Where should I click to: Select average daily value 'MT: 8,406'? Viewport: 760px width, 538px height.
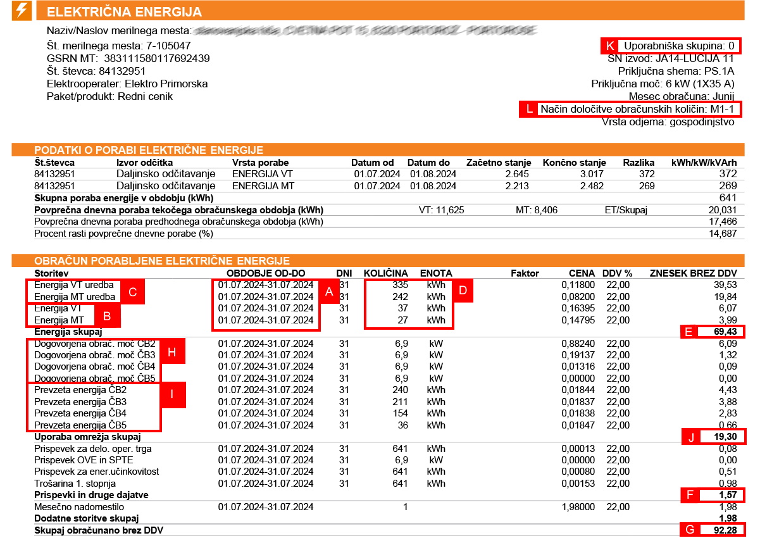point(537,210)
